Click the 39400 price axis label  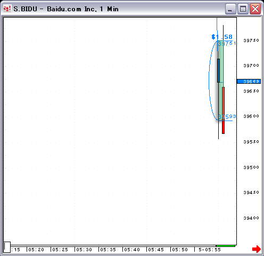click(x=251, y=218)
